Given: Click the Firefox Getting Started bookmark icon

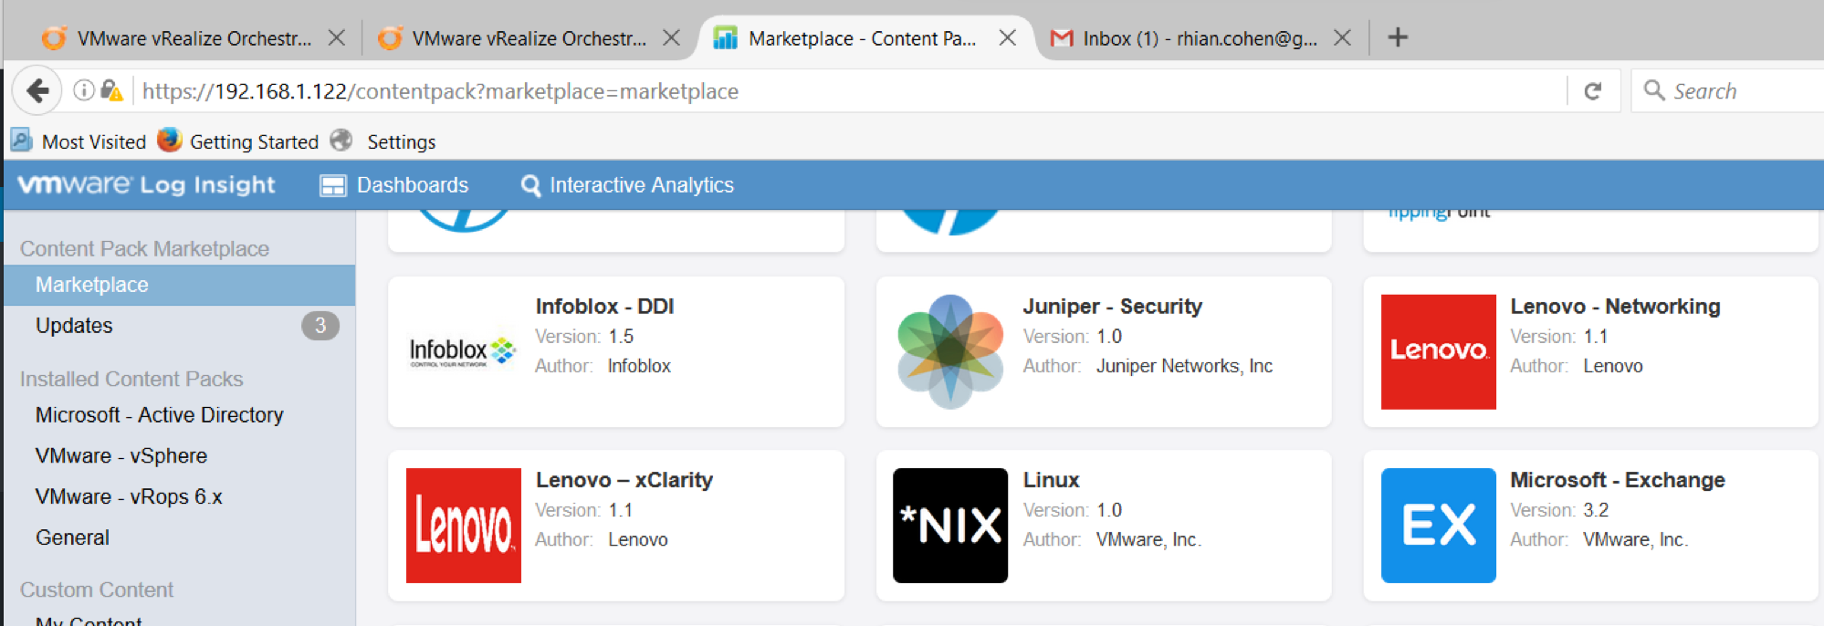Looking at the screenshot, I should click(x=169, y=141).
